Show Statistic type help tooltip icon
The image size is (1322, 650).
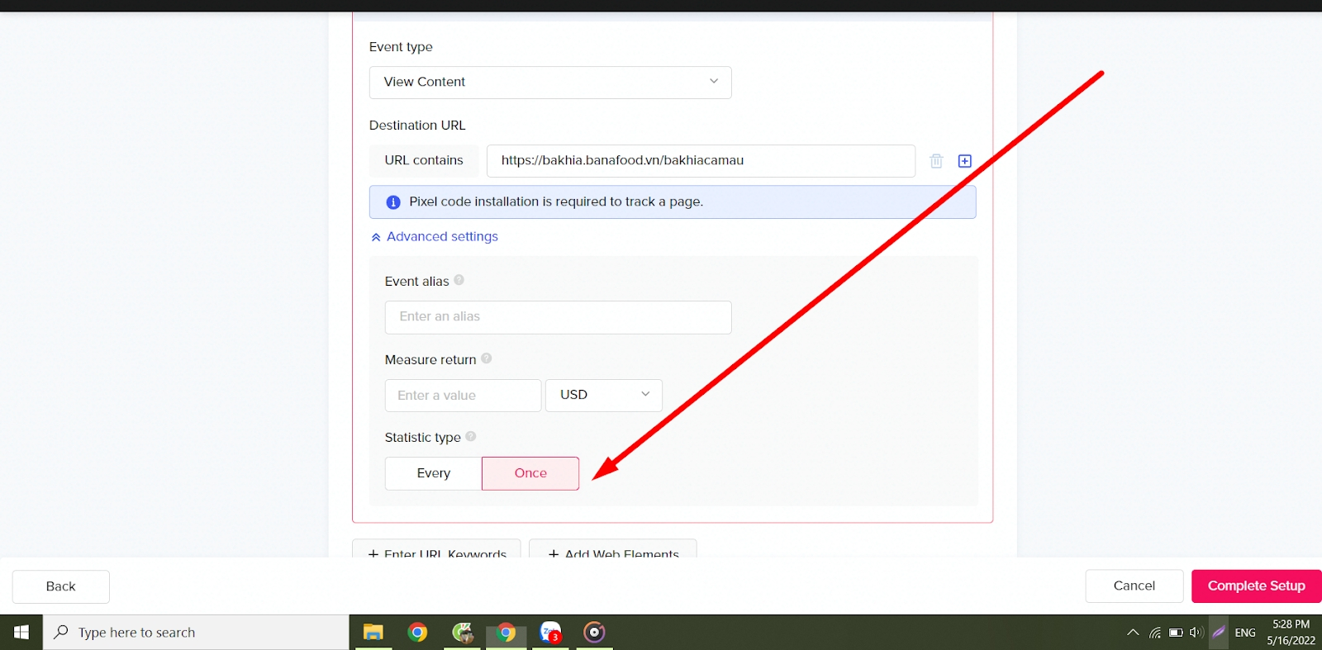coord(470,436)
